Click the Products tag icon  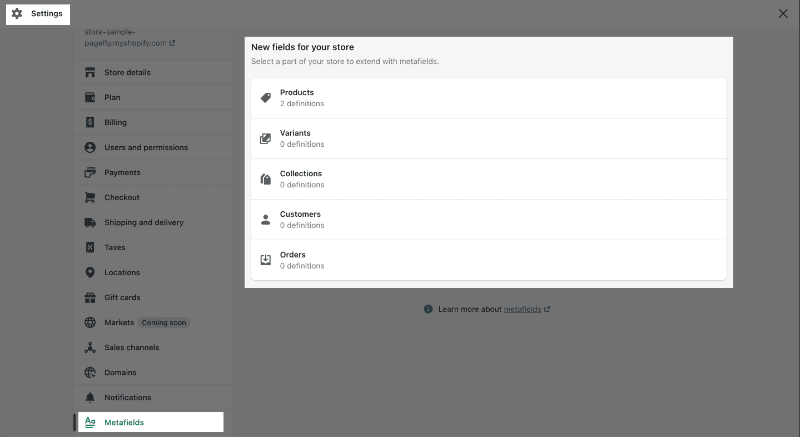pyautogui.click(x=266, y=98)
